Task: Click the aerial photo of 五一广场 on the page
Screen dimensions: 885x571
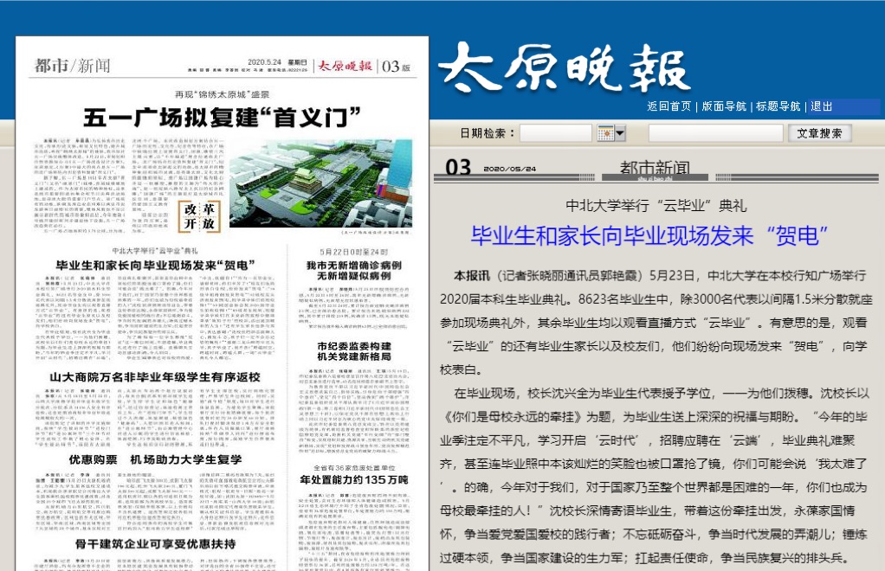Action: pos(320,183)
